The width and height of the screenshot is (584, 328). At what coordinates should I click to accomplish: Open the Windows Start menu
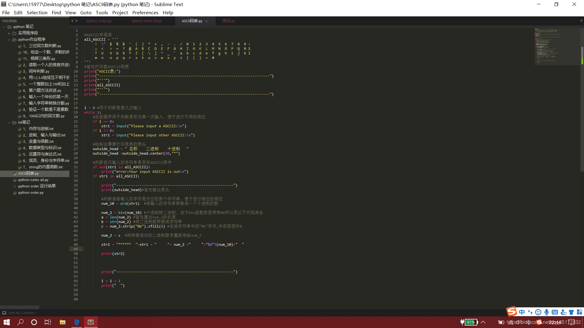pyautogui.click(x=7, y=322)
